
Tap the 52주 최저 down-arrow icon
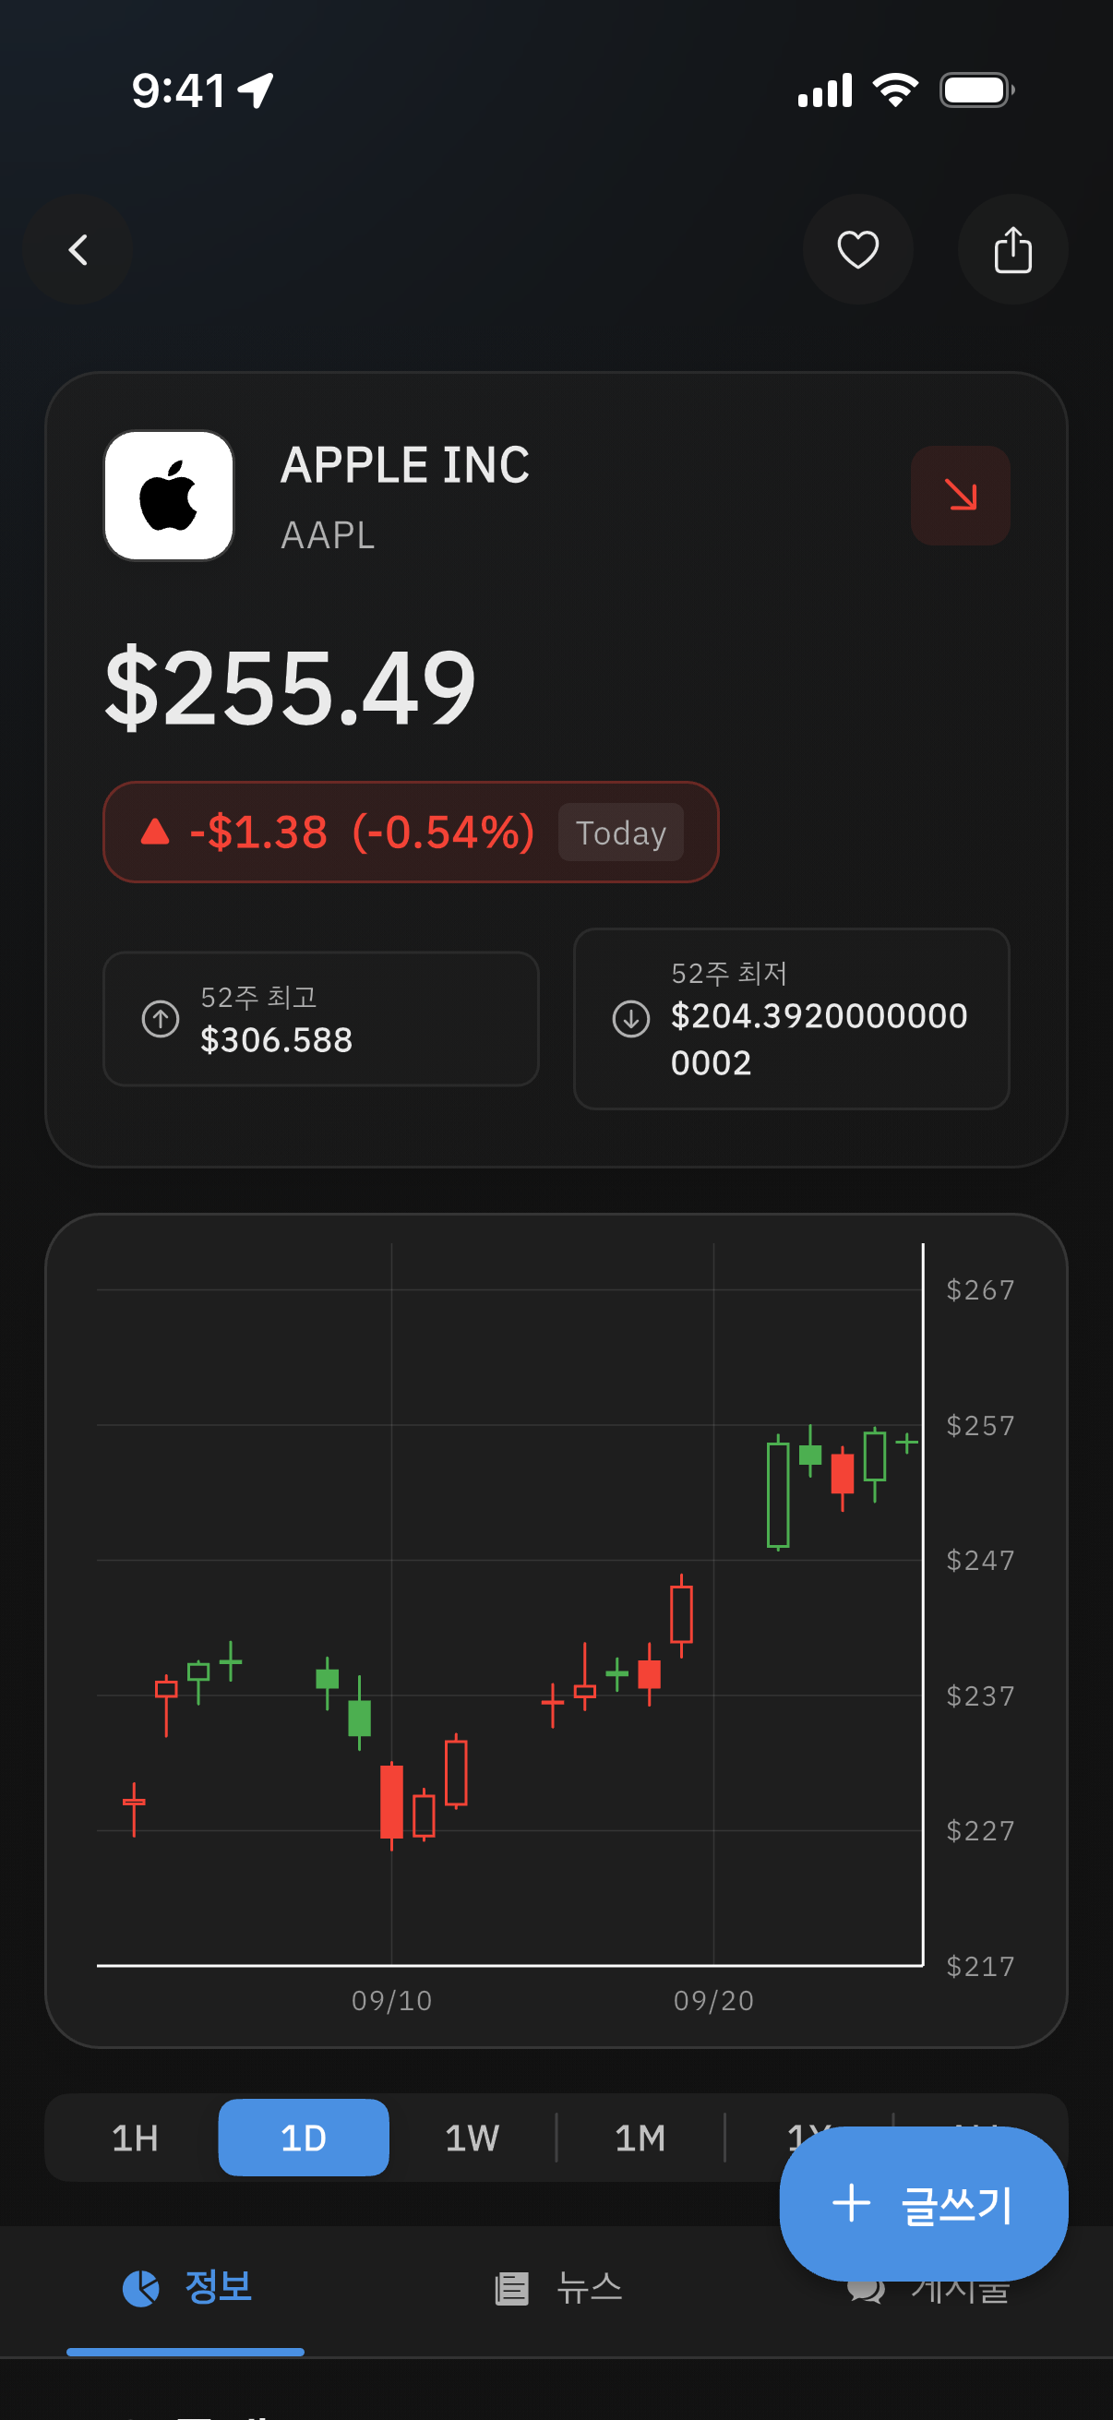click(631, 1018)
